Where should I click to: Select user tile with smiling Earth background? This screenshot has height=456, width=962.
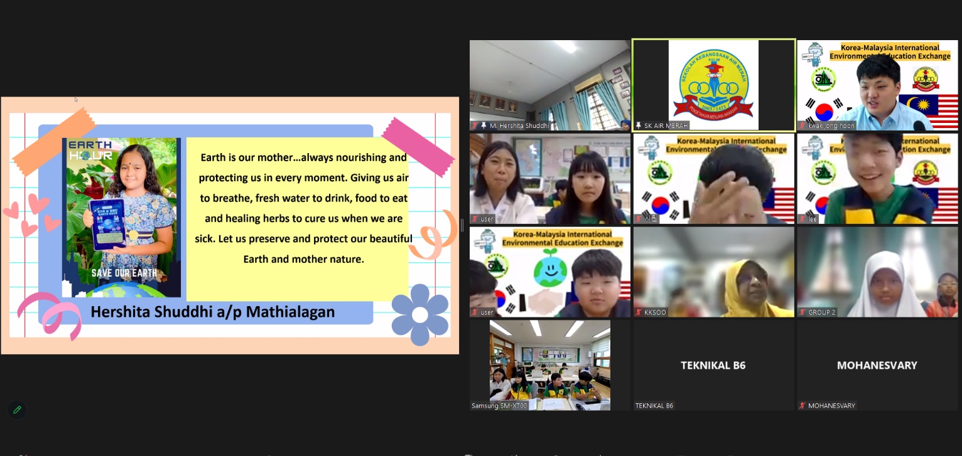pyautogui.click(x=550, y=272)
